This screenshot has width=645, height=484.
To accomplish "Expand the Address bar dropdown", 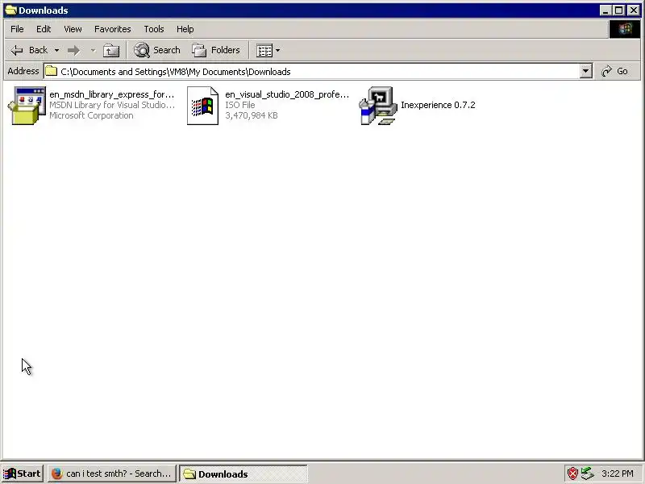I will click(586, 72).
